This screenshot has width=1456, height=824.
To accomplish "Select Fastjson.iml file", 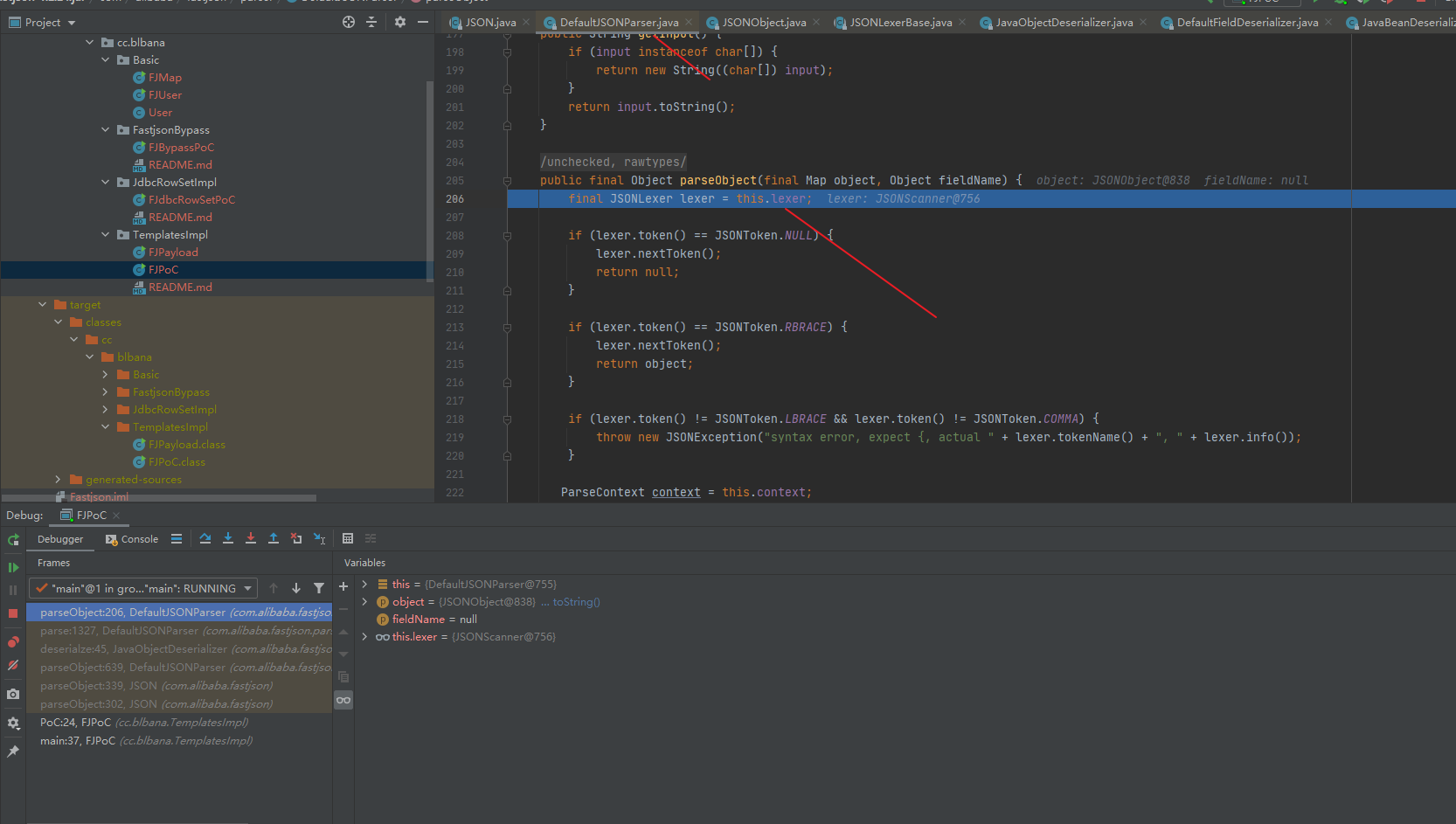I will tap(99, 496).
